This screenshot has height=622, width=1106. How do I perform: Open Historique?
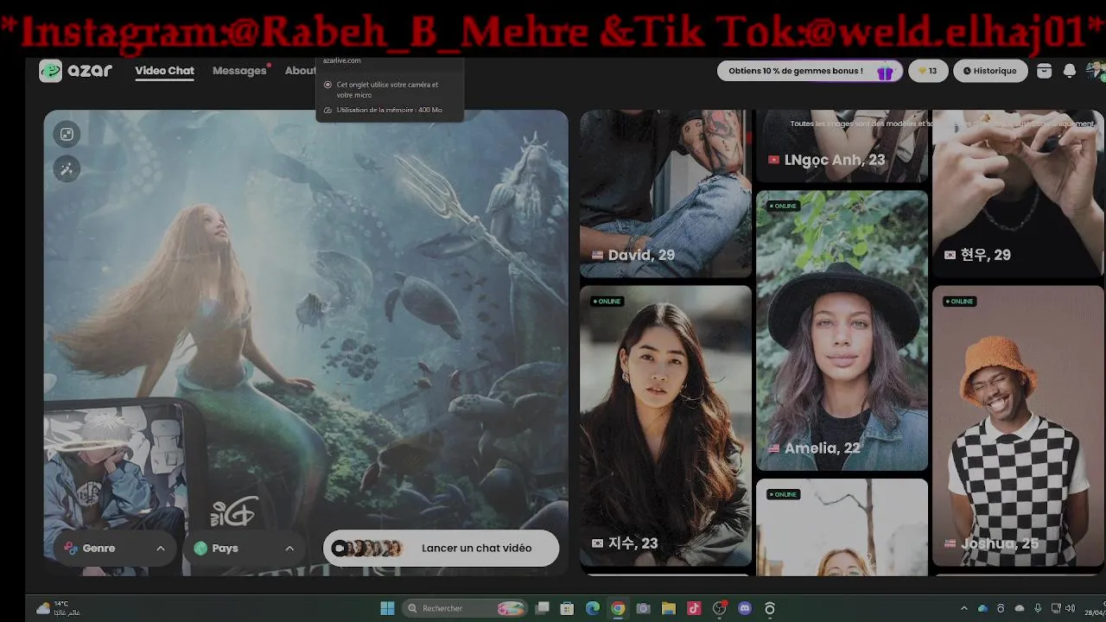[990, 71]
